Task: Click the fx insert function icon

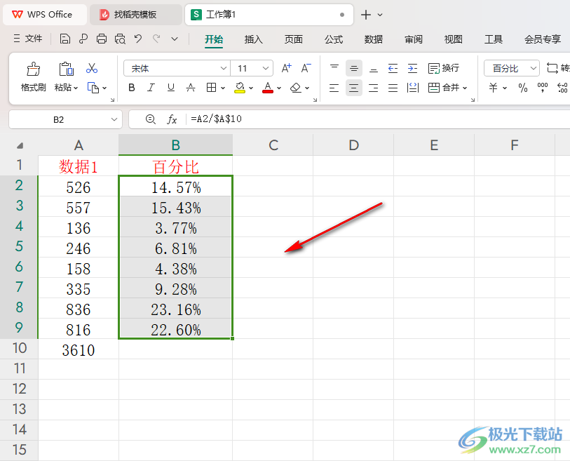Action: (x=172, y=119)
